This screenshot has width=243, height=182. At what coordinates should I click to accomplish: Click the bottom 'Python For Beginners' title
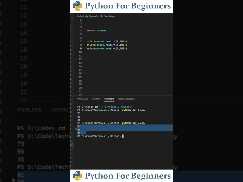(x=128, y=176)
